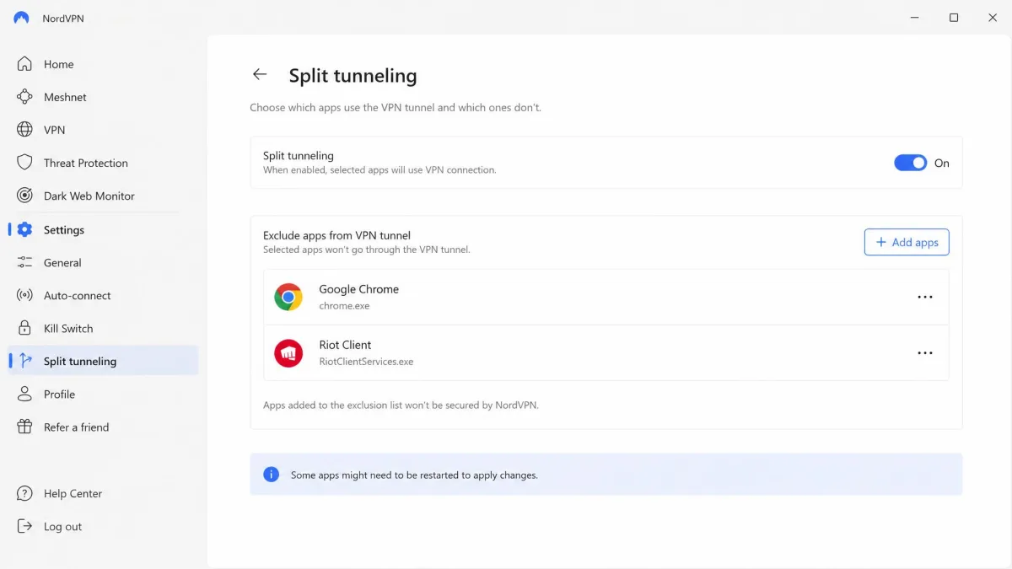Click the VPN globe icon

point(24,130)
